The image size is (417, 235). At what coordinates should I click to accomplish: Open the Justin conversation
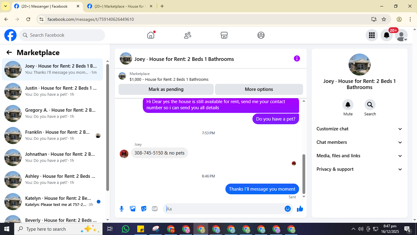point(53,91)
